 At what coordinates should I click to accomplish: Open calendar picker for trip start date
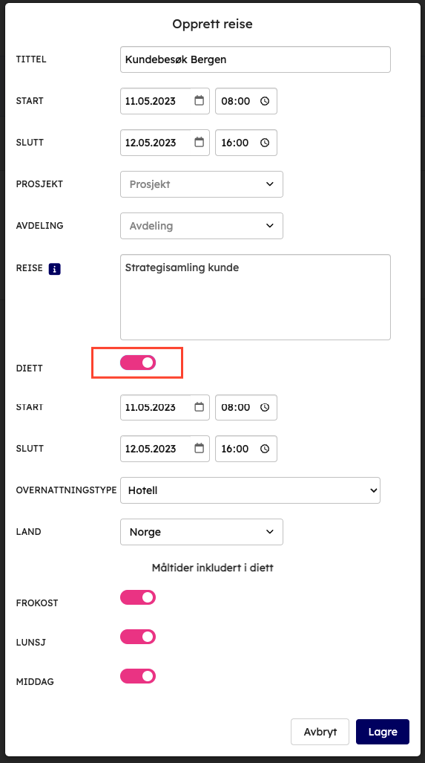[199, 101]
